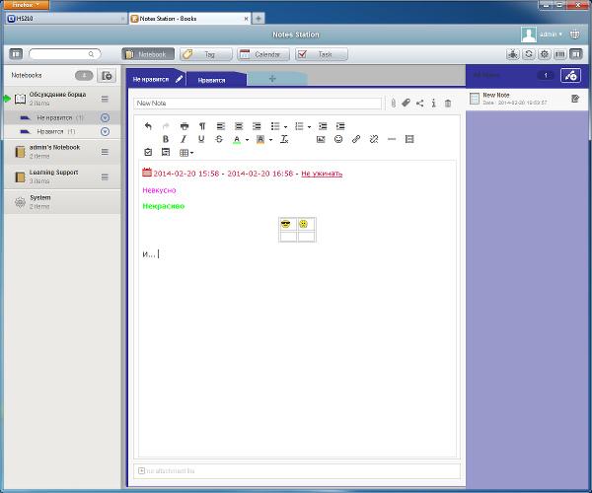The width and height of the screenshot is (592, 493).
Task: Open menu for admin's Notebook
Action: coord(105,152)
